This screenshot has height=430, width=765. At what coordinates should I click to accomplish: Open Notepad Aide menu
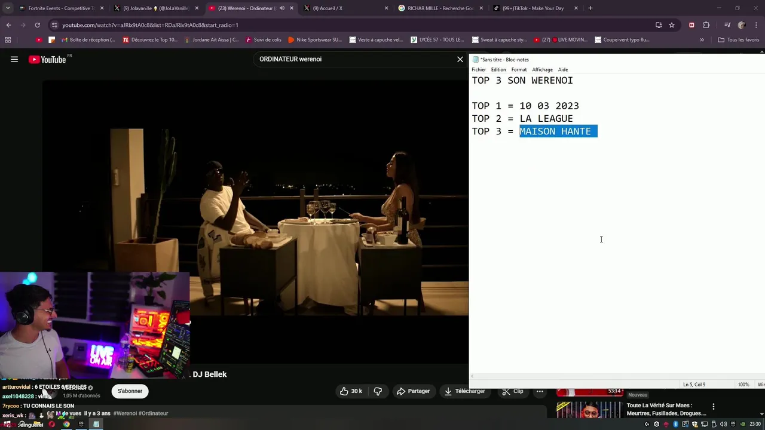click(x=563, y=70)
